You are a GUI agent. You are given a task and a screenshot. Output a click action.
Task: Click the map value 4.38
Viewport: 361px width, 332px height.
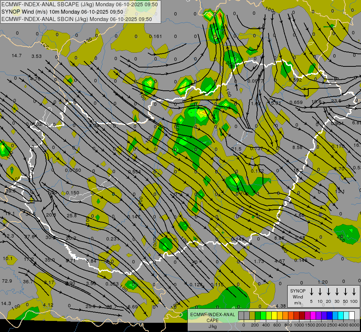point(281,306)
